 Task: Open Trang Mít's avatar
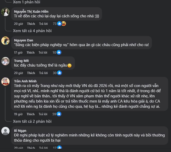(5, 61)
